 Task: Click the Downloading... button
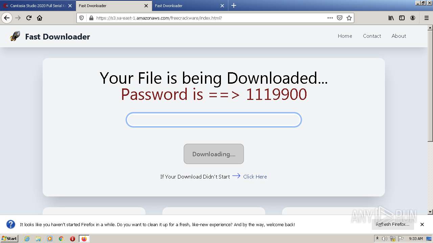click(214, 154)
